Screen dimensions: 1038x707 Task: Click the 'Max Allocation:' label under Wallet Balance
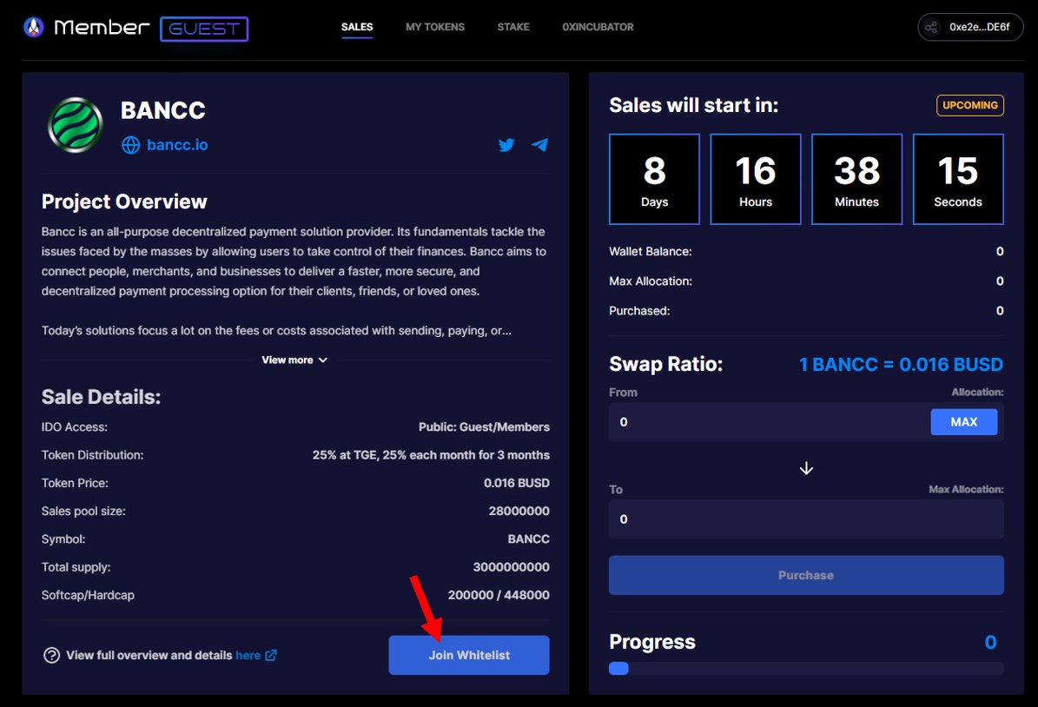pyautogui.click(x=650, y=281)
